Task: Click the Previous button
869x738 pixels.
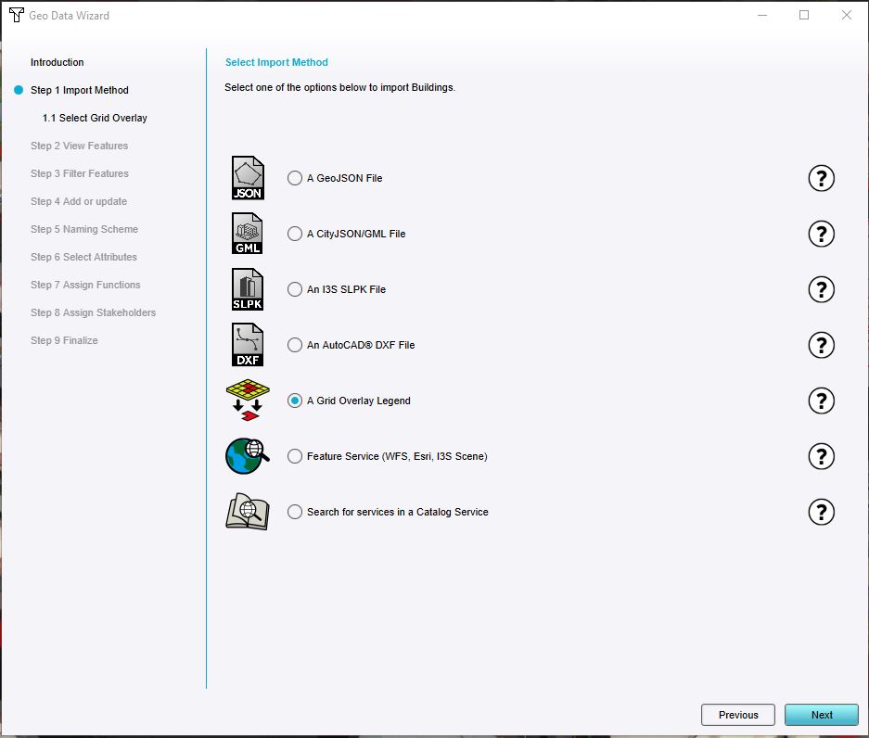Action: (737, 715)
